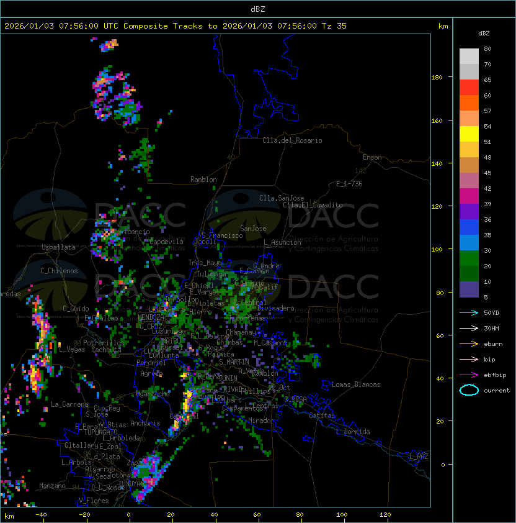Screen dimensions: 516x523
Task: Click the Cacheuta map label
Action: [x=106, y=350]
